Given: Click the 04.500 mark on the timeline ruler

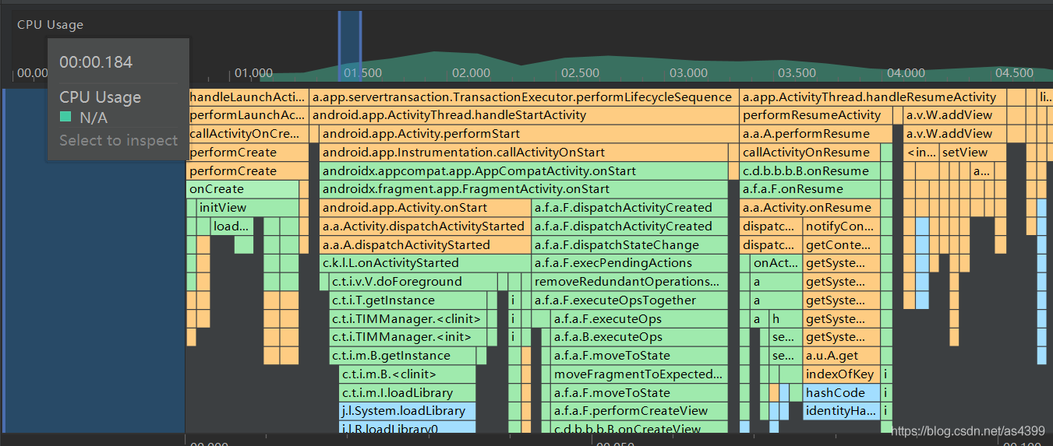Looking at the screenshot, I should [1014, 73].
